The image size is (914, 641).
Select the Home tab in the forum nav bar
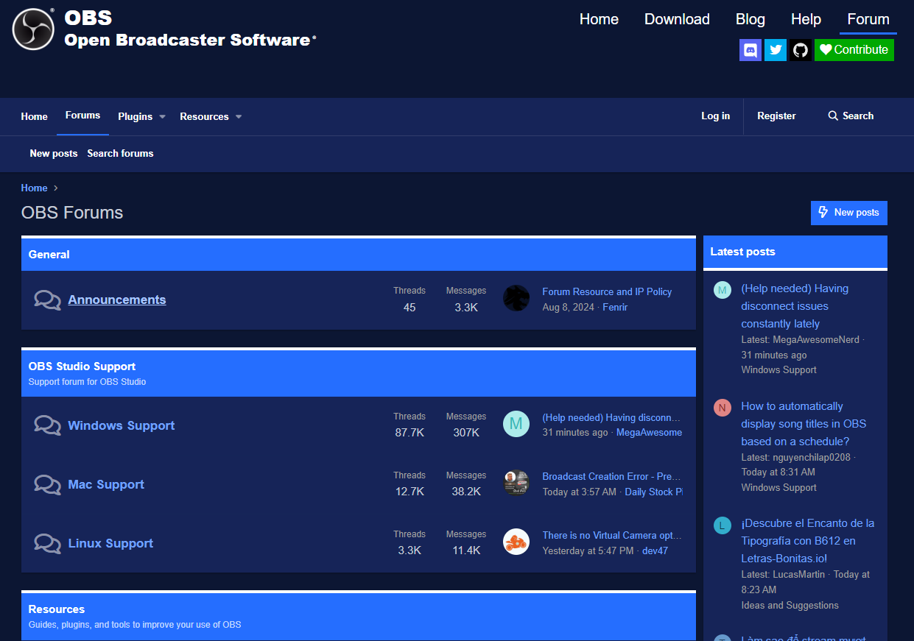click(34, 116)
